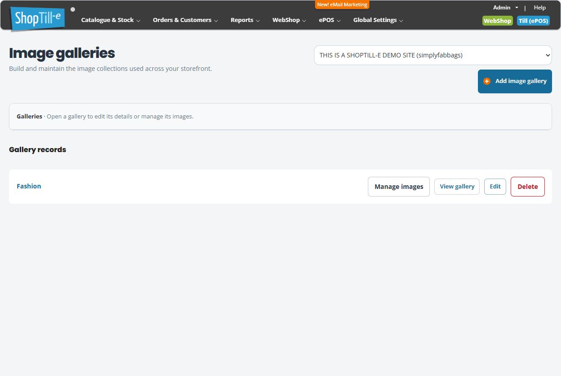Open the Catalogue & Stock menu
Screen dimensions: 561x376
111,20
